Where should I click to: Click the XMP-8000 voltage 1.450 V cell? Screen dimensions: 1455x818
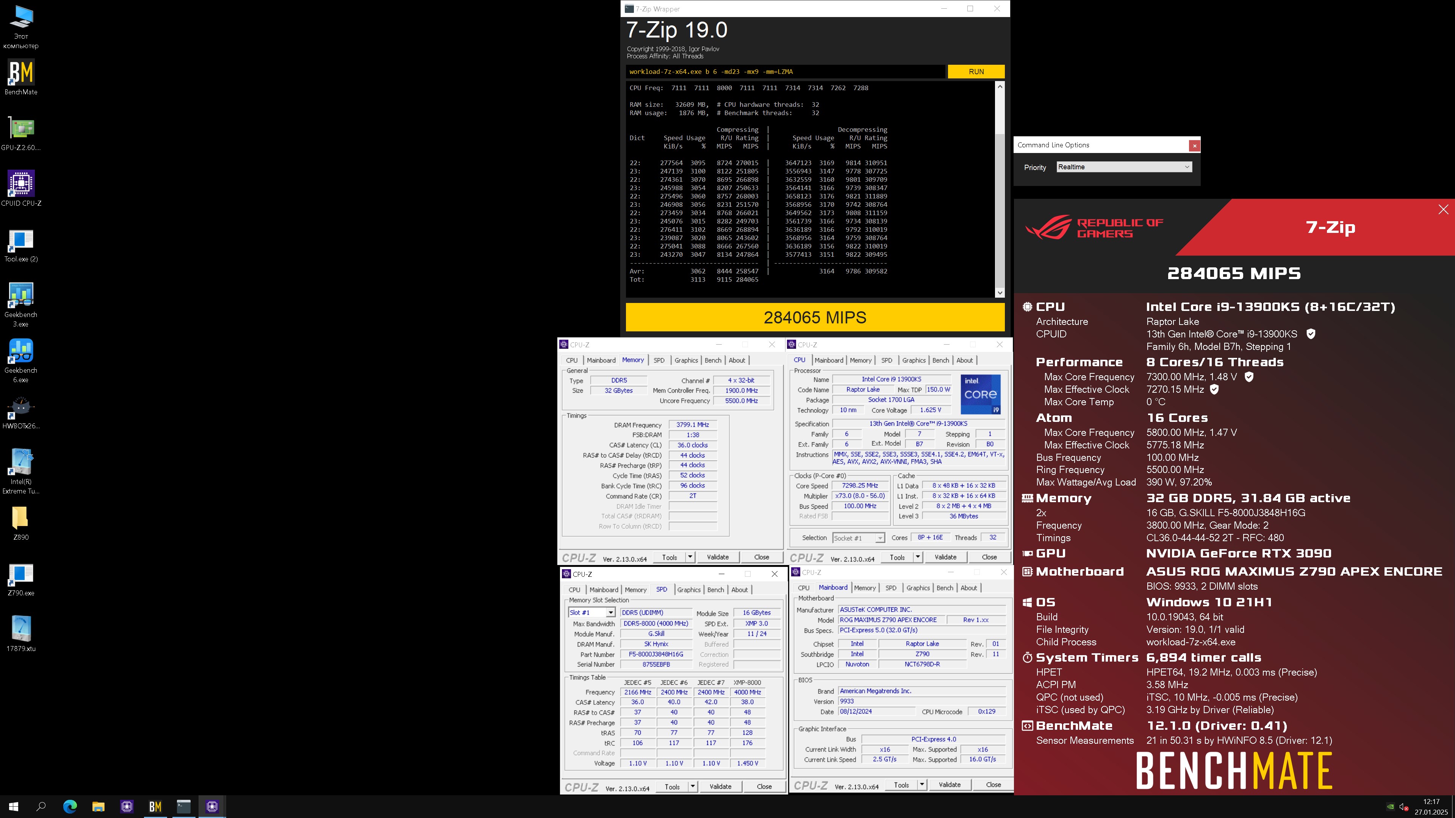coord(747,763)
